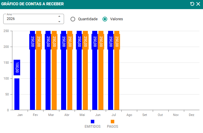Click into the Ano year input field
The height and width of the screenshot is (133, 203).
coord(29,19)
